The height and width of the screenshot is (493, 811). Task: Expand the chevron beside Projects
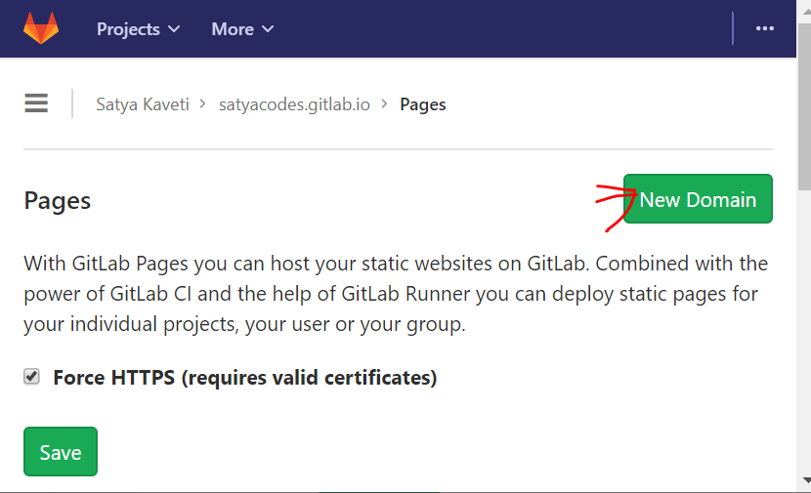pyautogui.click(x=175, y=29)
